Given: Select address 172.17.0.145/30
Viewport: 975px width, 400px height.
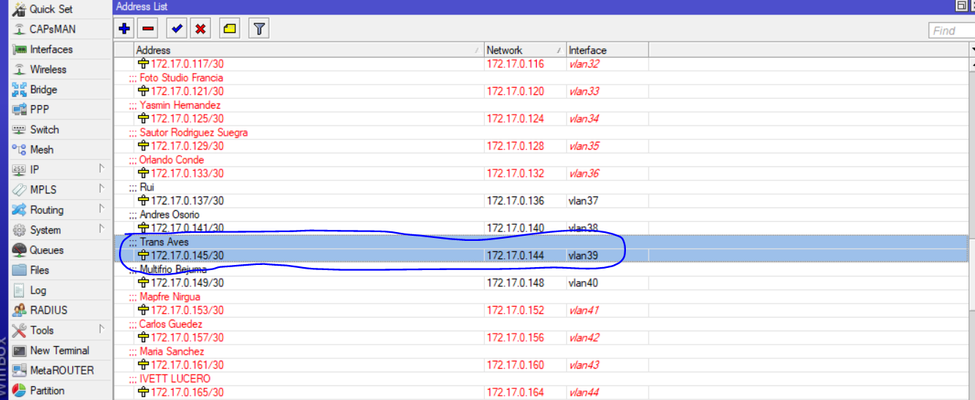Looking at the screenshot, I should click(188, 255).
